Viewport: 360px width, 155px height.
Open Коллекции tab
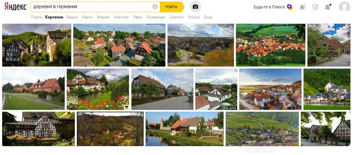pos(156,17)
